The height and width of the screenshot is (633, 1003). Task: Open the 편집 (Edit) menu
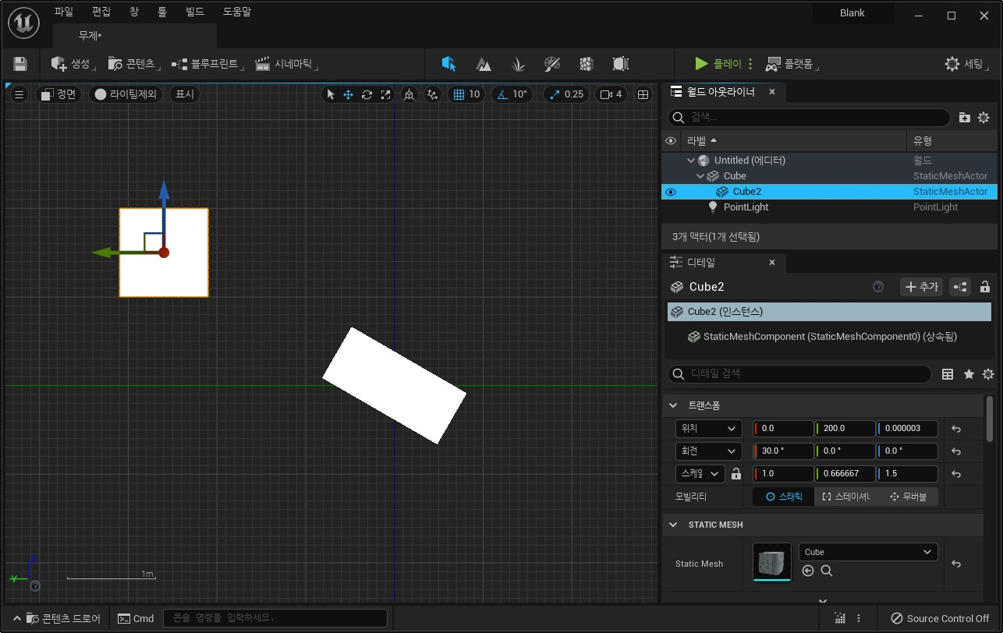coord(101,12)
